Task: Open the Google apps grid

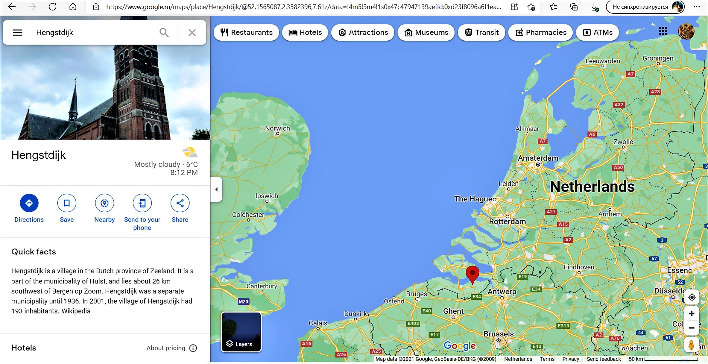Action: pyautogui.click(x=663, y=31)
